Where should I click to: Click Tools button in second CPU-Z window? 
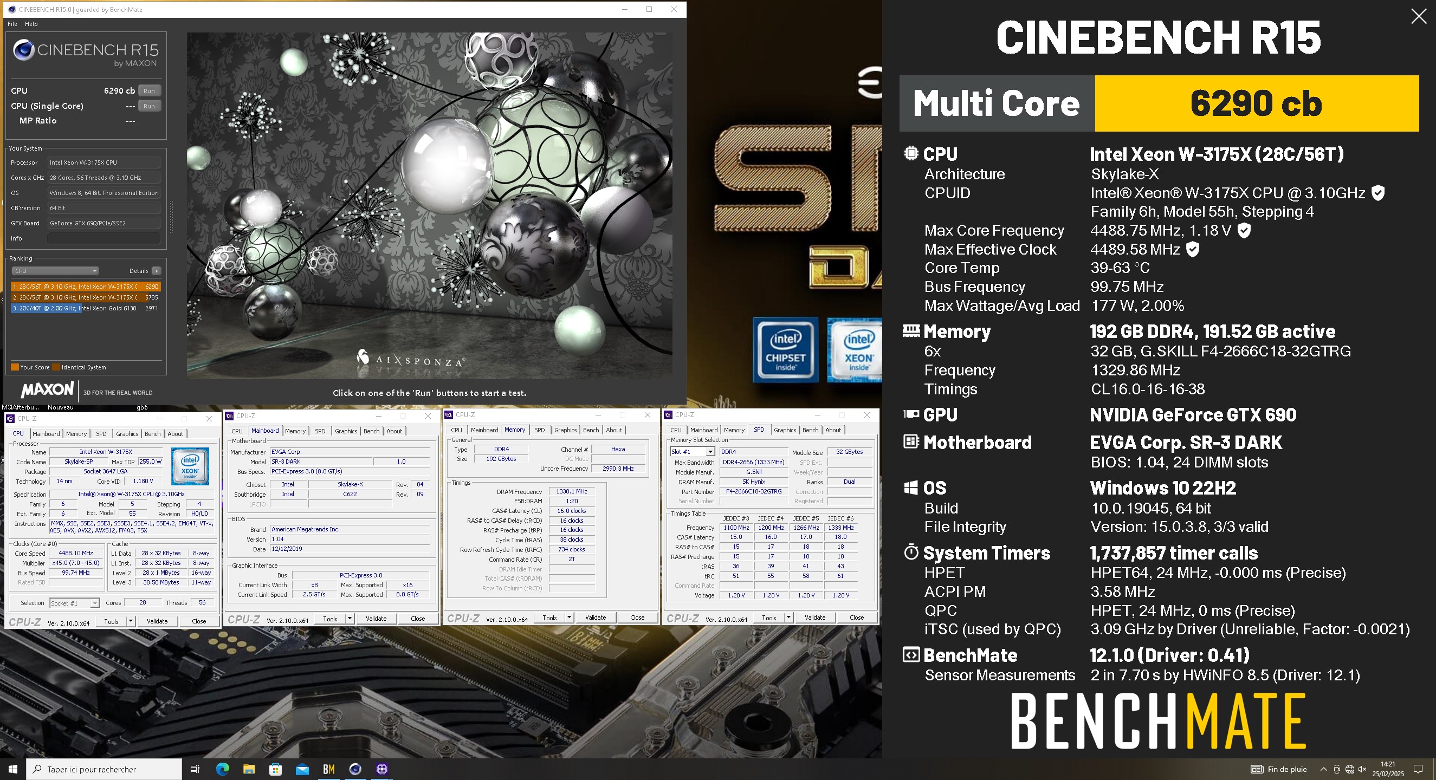tap(330, 619)
